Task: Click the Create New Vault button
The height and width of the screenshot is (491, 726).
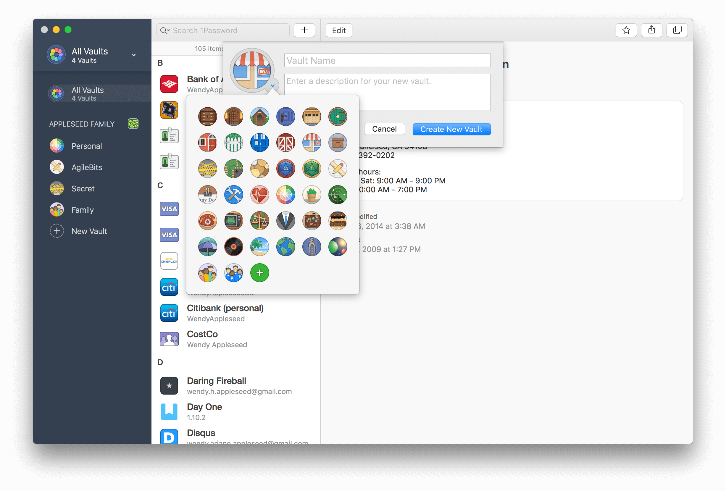Action: click(x=451, y=129)
